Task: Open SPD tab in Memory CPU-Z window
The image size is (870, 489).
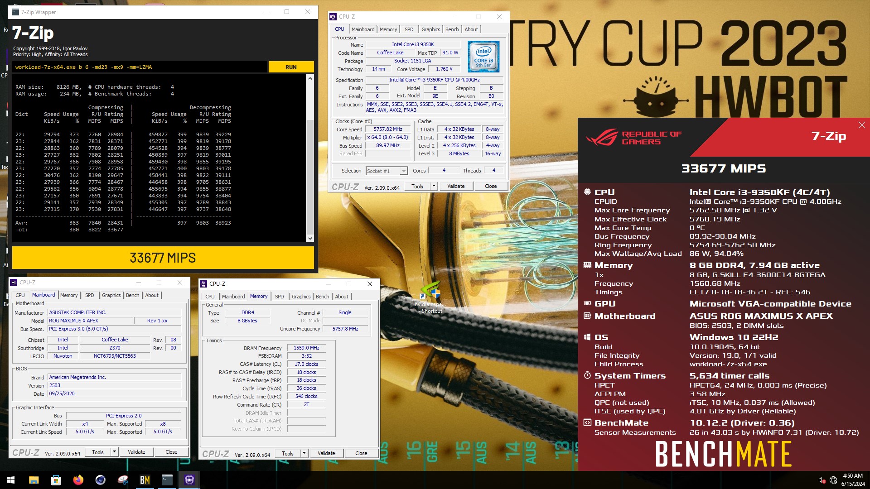Action: [280, 297]
